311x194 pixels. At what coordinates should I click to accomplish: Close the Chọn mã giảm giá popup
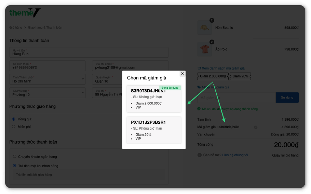(x=182, y=73)
